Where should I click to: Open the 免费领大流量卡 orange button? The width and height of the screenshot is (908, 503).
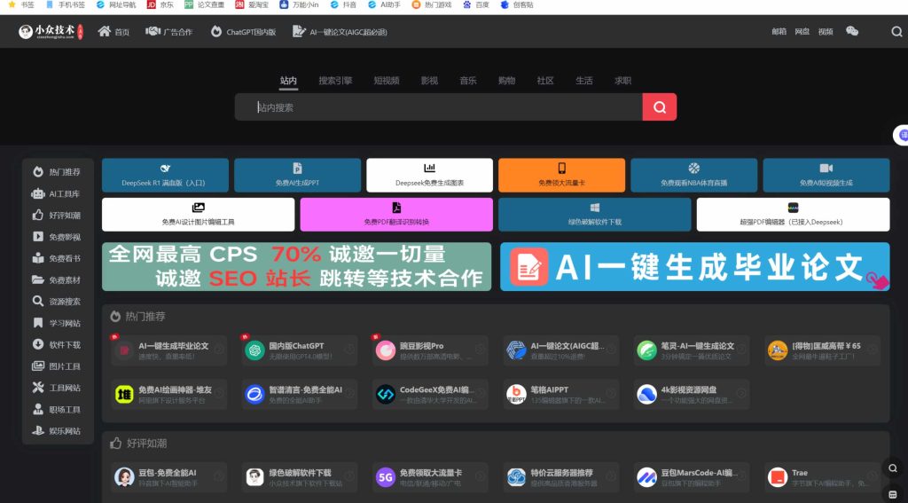click(561, 175)
